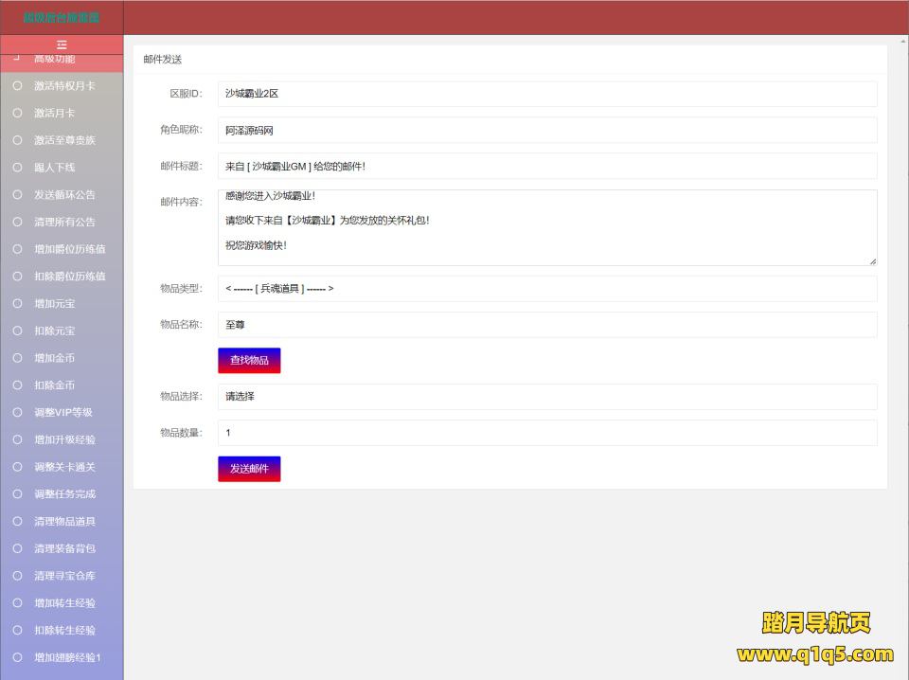
Task: Click the circle icon beside 增加元宝
Action: coord(17,304)
